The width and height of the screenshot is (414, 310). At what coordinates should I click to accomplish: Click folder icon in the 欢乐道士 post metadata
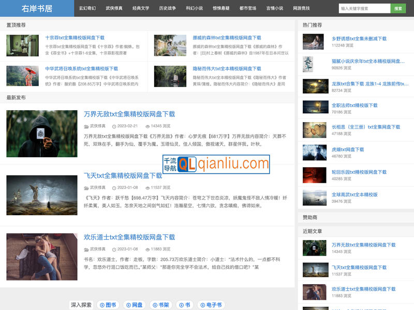(86, 249)
